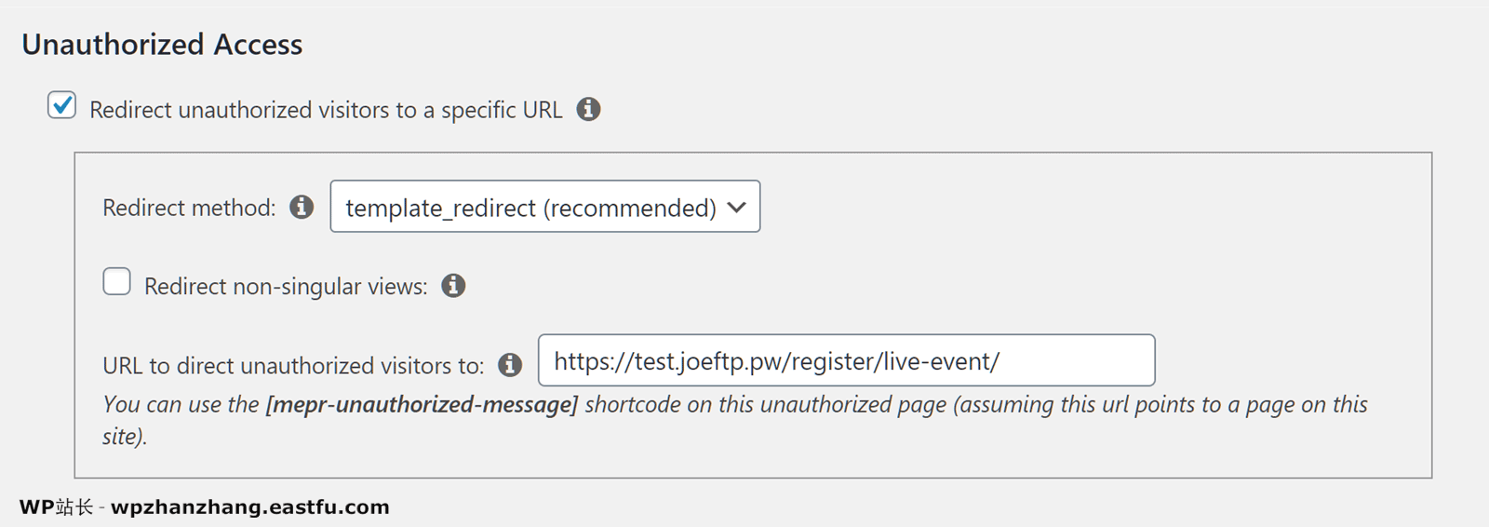Focus the unauthorized visitors URL input field

(x=847, y=360)
